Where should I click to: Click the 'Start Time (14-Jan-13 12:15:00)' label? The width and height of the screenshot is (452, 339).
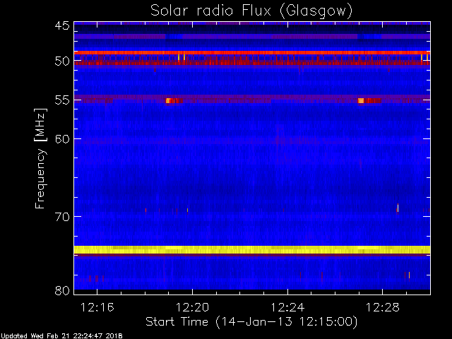tap(251, 322)
